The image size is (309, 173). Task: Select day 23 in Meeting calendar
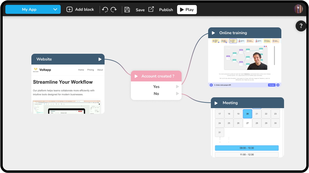275,114
